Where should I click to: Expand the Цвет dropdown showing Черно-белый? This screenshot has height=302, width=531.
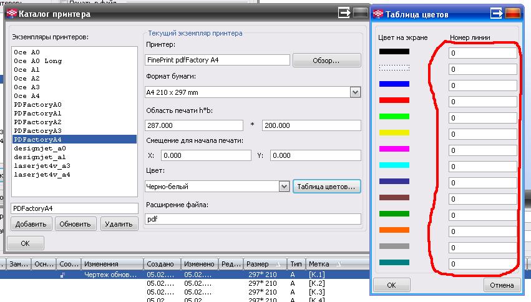coord(283,186)
